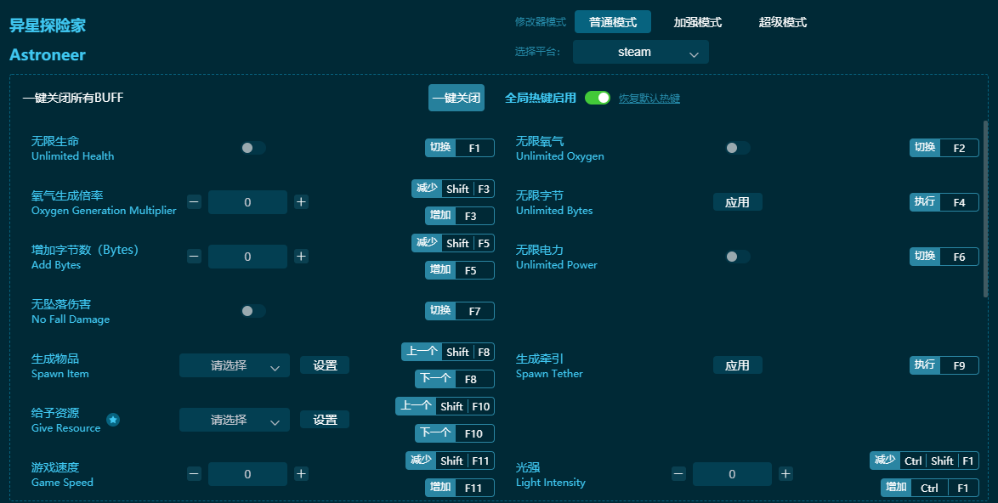Enable the Unlimited Health toggle
Viewport: 998px width, 503px height.
tap(252, 147)
